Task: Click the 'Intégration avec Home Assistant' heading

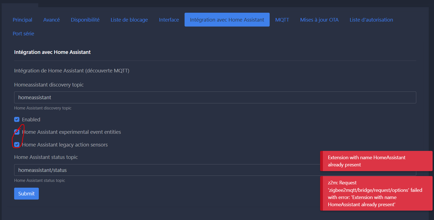Action: (x=52, y=52)
